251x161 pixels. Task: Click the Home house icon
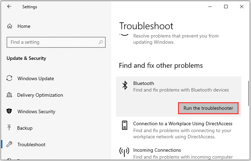10,26
